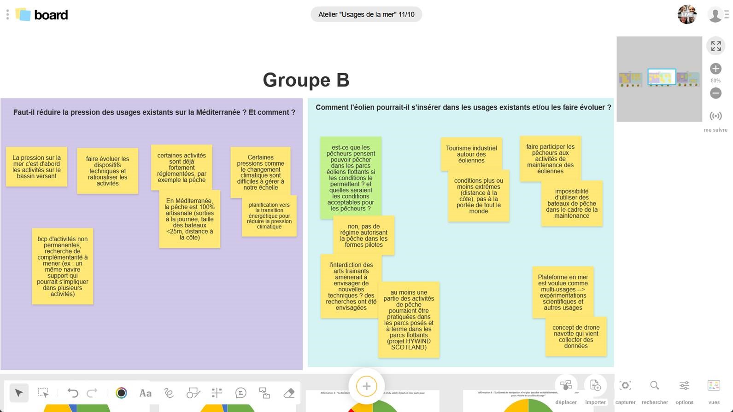Undo the last action
The width and height of the screenshot is (733, 412).
[72, 393]
